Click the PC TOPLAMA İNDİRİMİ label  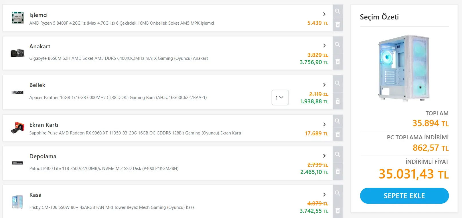pos(418,137)
